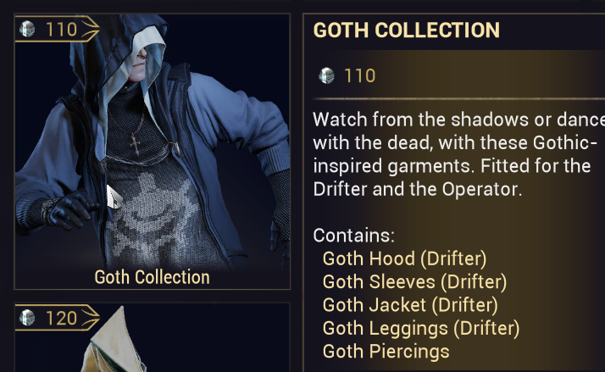Open the 120 platinum item tile below

pyautogui.click(x=152, y=337)
